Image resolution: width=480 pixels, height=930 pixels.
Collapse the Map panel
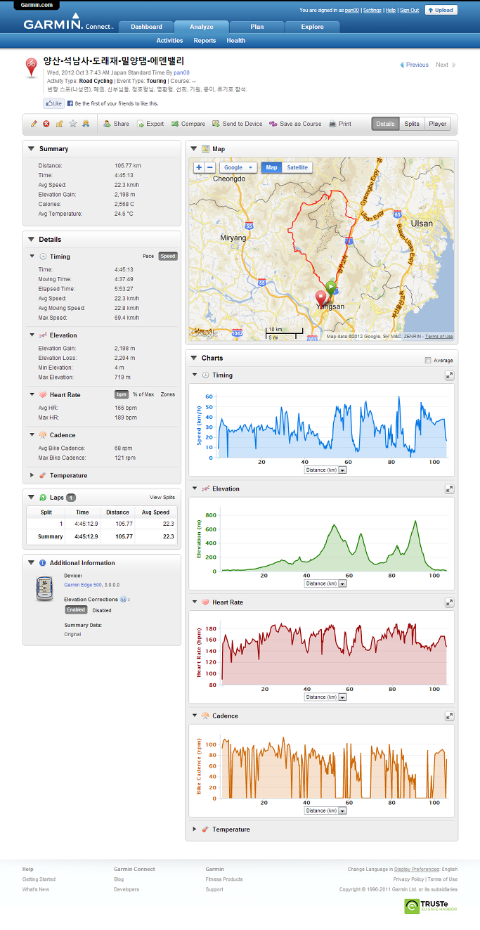194,149
